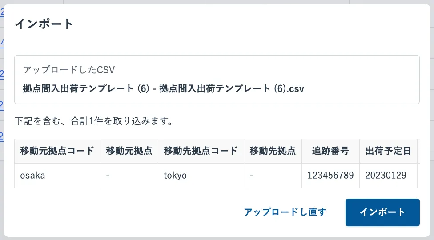Click the 20230129 shipping date cell

386,175
